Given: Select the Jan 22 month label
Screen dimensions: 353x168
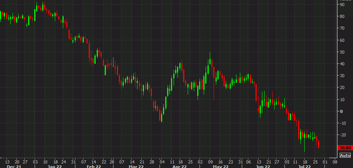Looking at the screenshot, I should click(x=54, y=166).
